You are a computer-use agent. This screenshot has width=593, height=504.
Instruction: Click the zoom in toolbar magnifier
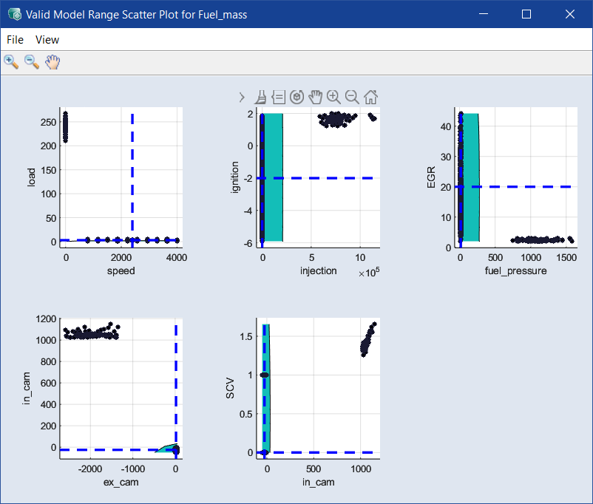click(11, 62)
